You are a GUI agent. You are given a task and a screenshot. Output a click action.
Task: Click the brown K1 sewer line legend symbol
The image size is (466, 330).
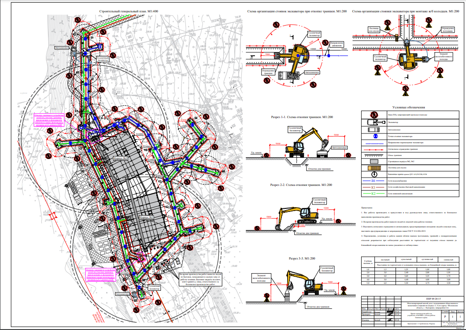[374, 187]
